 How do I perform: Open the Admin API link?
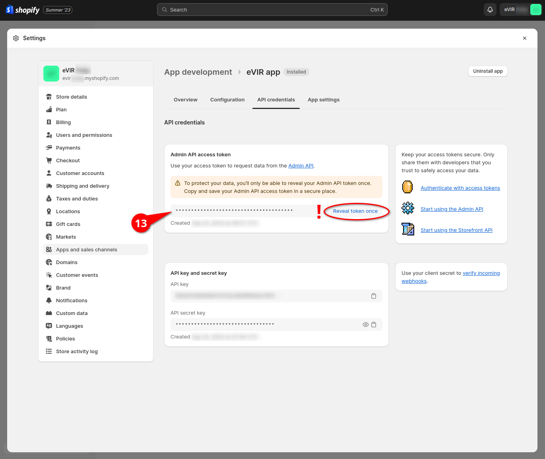[301, 166]
